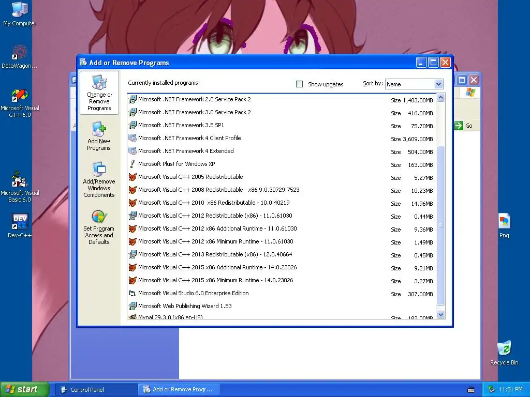Open My Computer desktop icon
Viewport: 530px width, 397px height.
tap(20, 14)
